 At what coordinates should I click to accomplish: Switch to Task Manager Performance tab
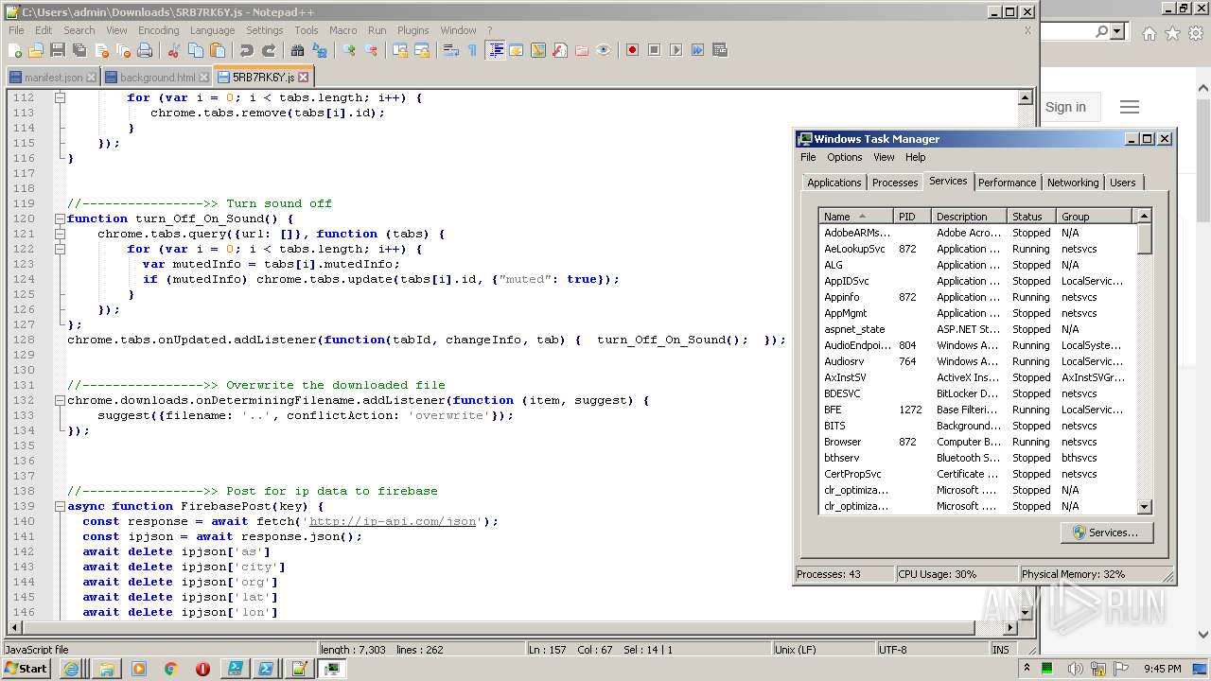[x=1007, y=183]
